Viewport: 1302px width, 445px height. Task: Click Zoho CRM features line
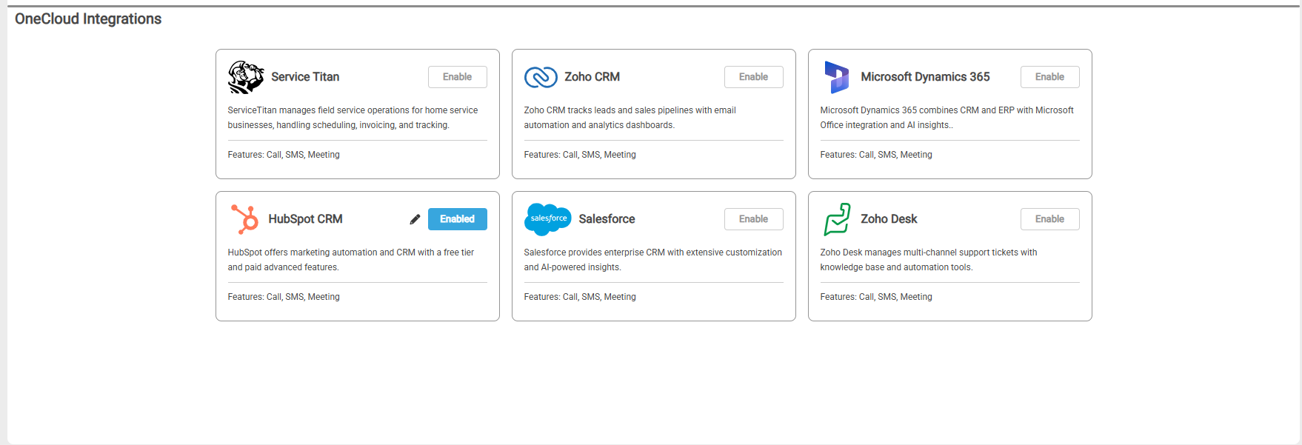point(580,155)
